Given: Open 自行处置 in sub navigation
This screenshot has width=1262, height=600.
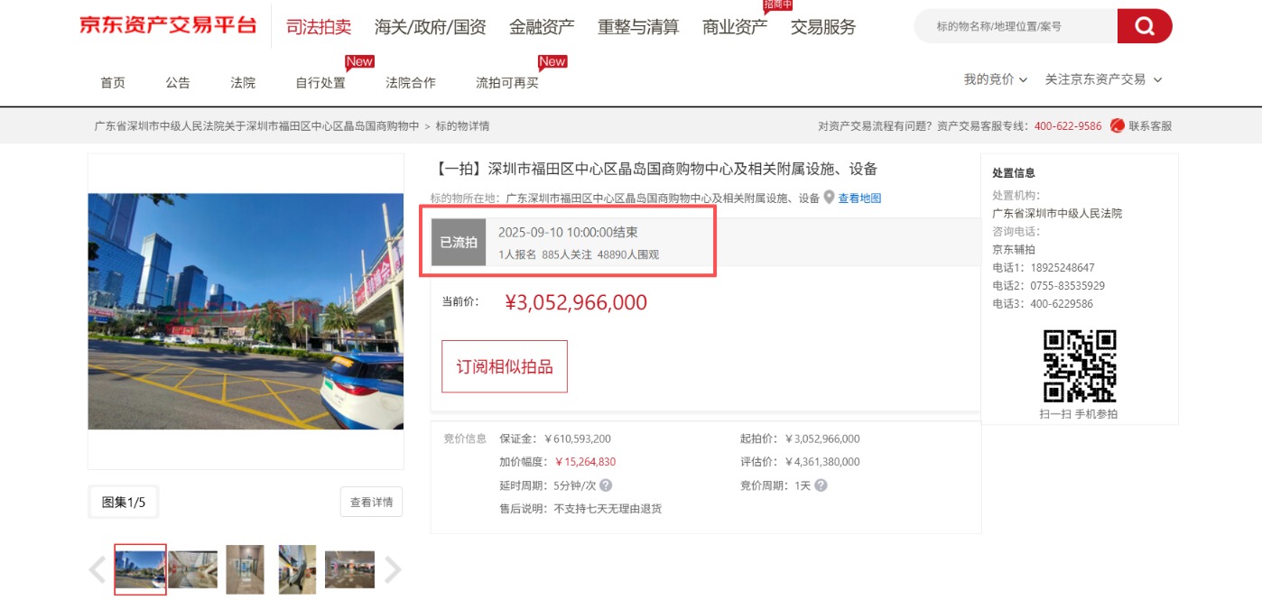Looking at the screenshot, I should [x=320, y=83].
